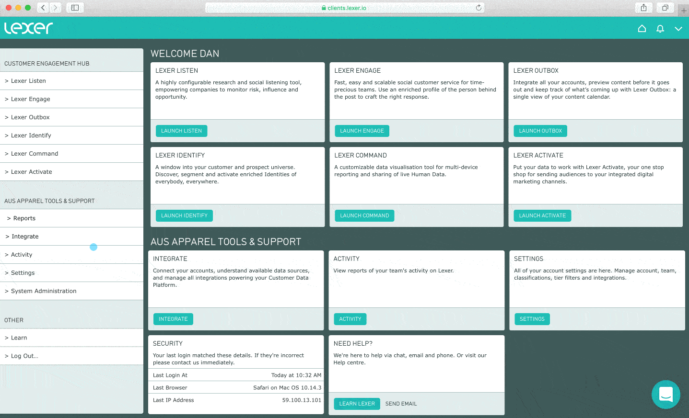Click the Launch Engage button
The height and width of the screenshot is (418, 689).
(x=362, y=131)
